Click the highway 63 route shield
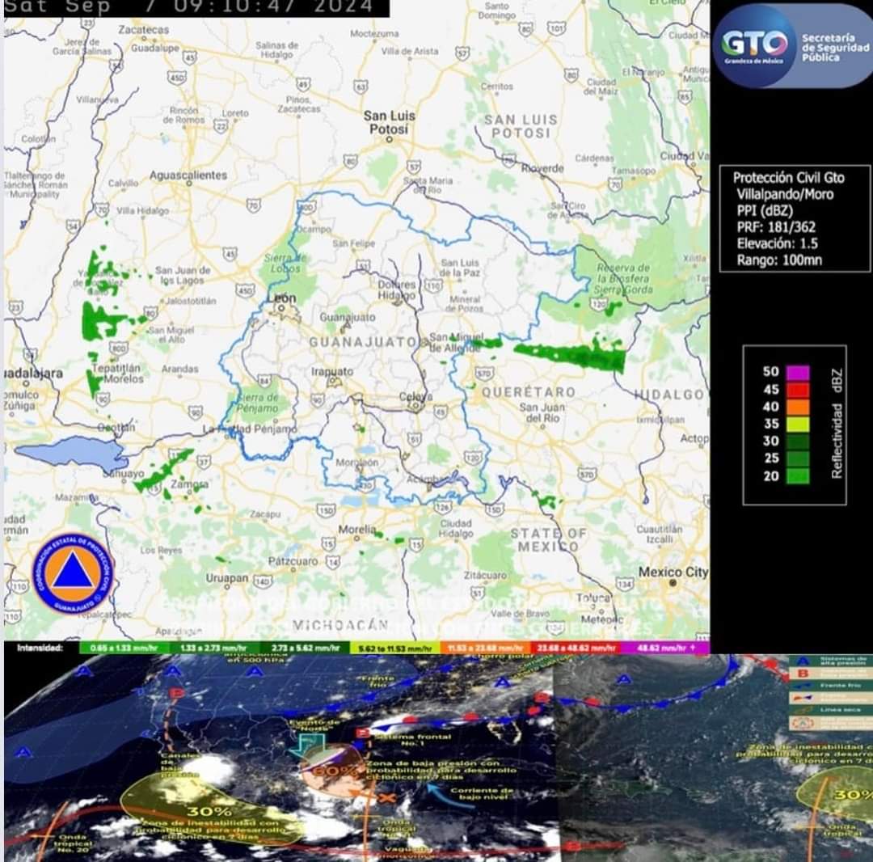 [x=361, y=87]
